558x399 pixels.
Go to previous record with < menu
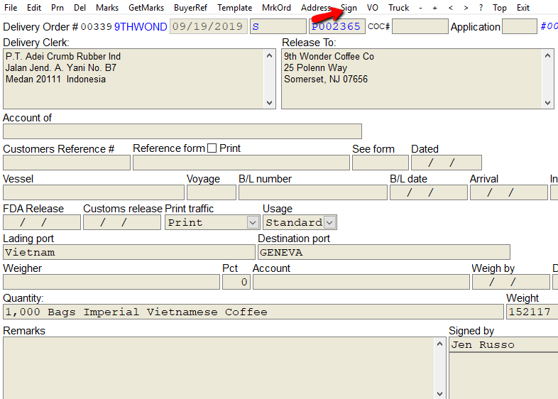tap(451, 8)
